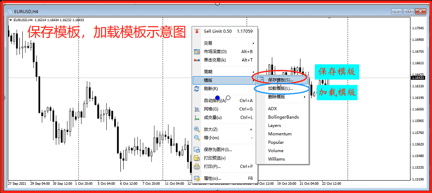
Task: Choose 放大(Z) zoom in entry
Action: pos(225,129)
